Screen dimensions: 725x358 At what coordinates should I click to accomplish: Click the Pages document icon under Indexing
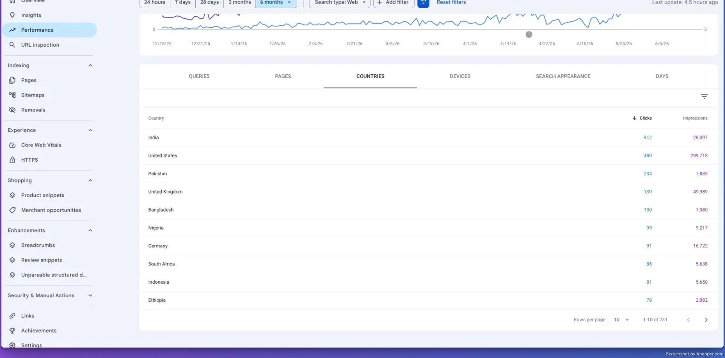pos(12,80)
